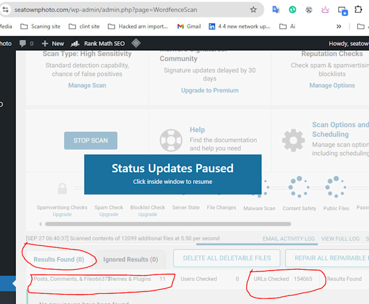Switch to Ignored Results (0) tab
The width and height of the screenshot is (369, 304).
click(x=131, y=259)
